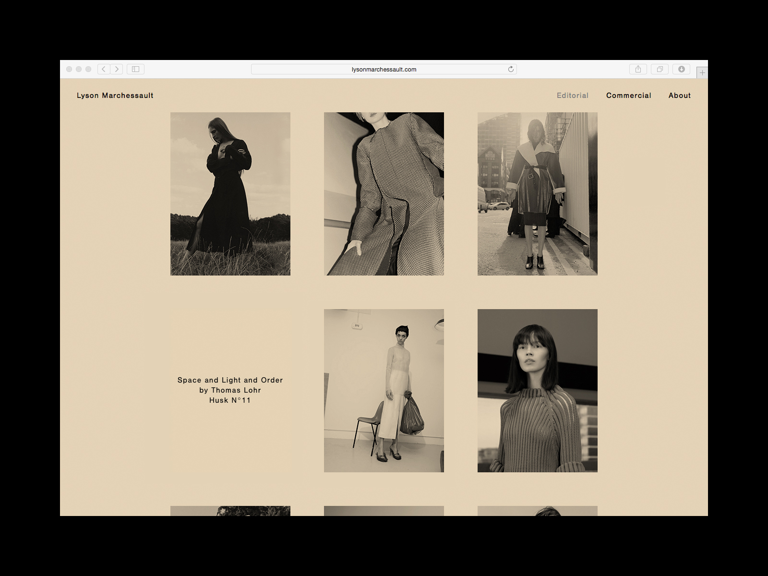Click the browser back arrow button
The image size is (768, 576).
coord(104,69)
